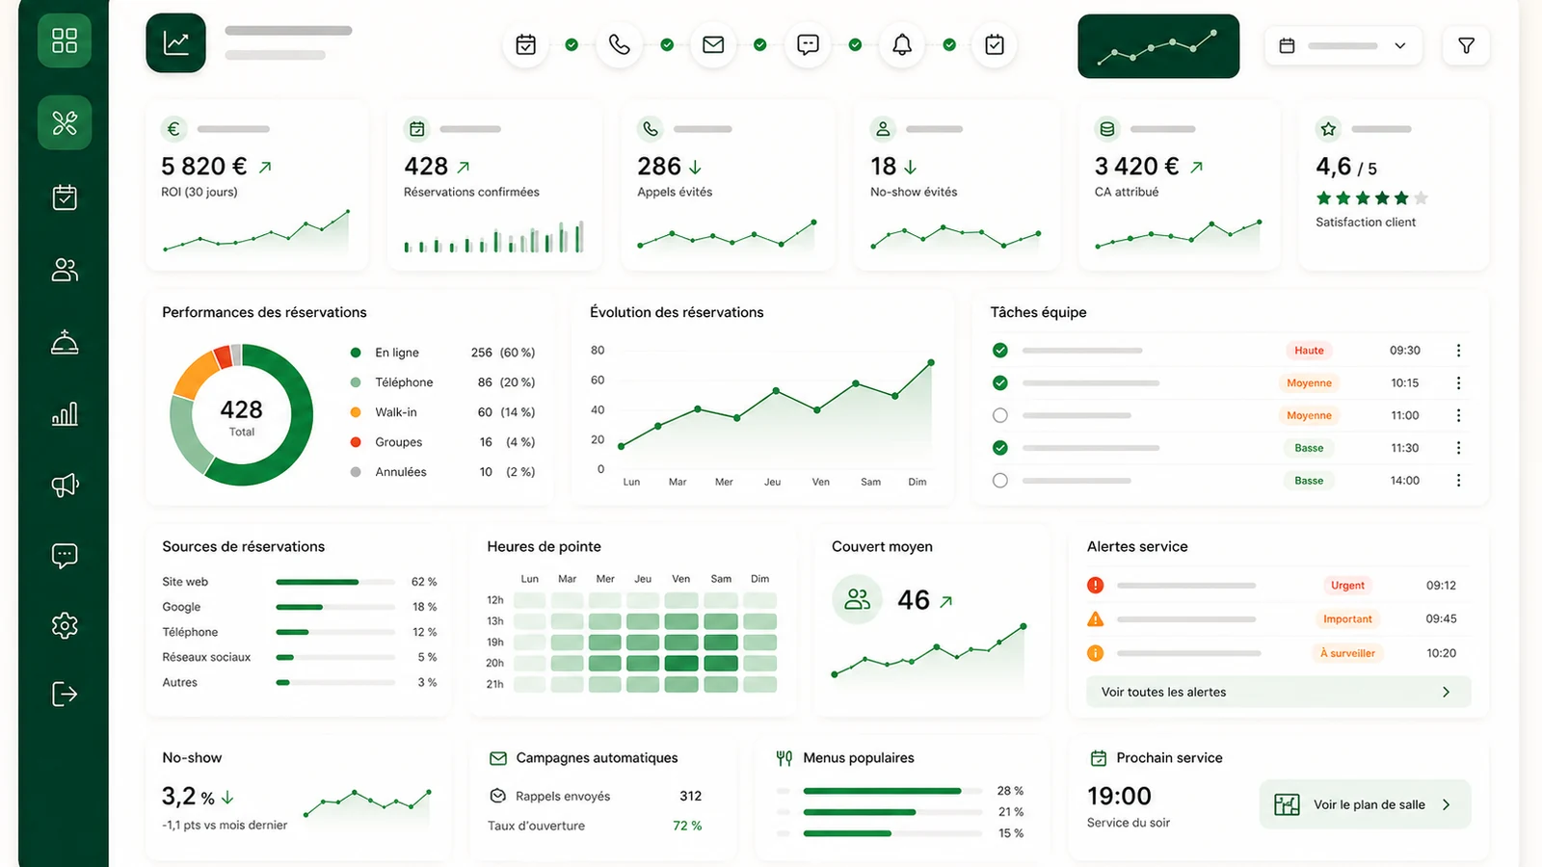Screen dimensions: 1542x867
Task: Select the Urgent alert tag
Action: point(1347,586)
